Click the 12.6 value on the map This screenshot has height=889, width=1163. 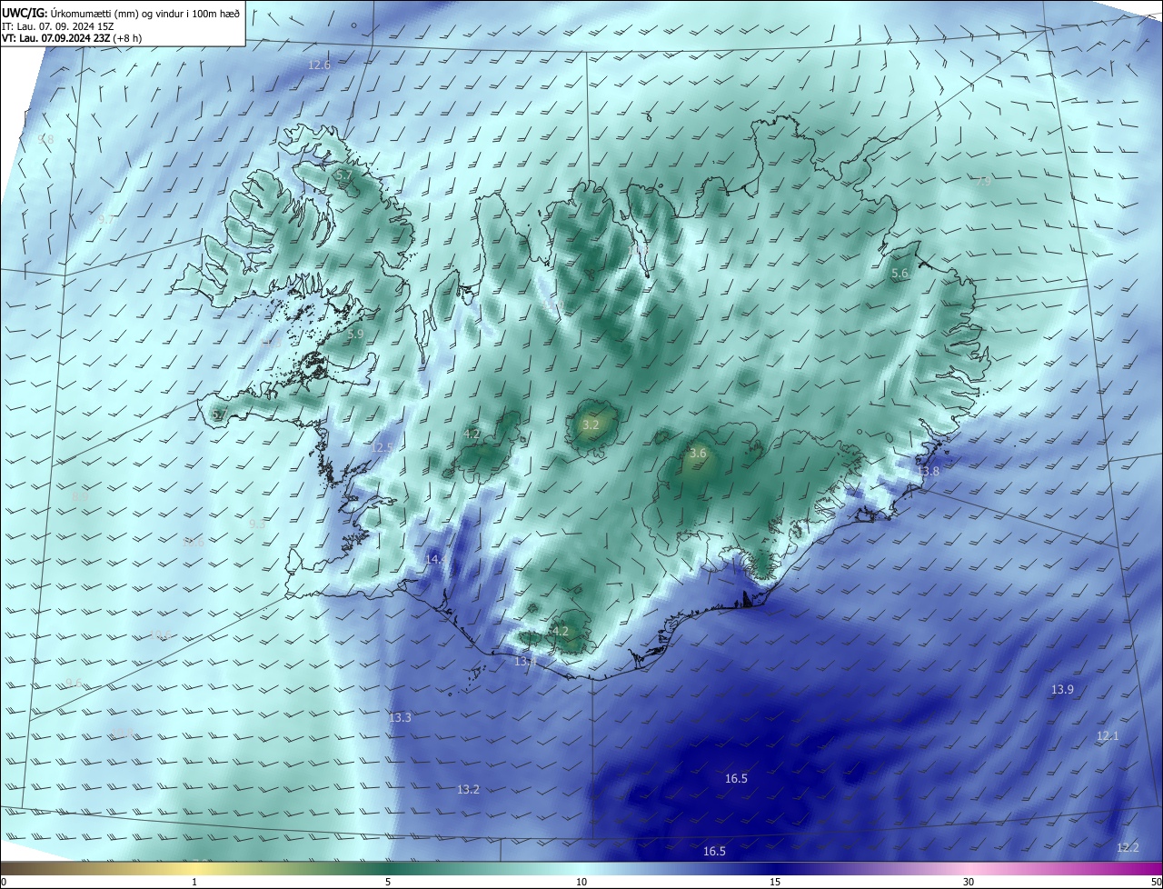(x=319, y=65)
